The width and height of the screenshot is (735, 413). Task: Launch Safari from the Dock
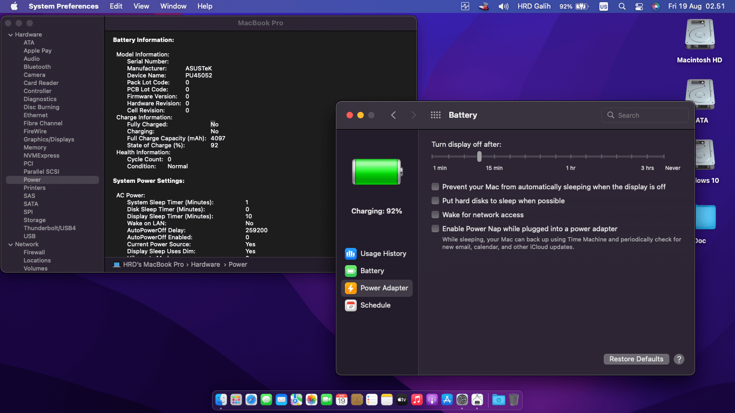(x=251, y=400)
